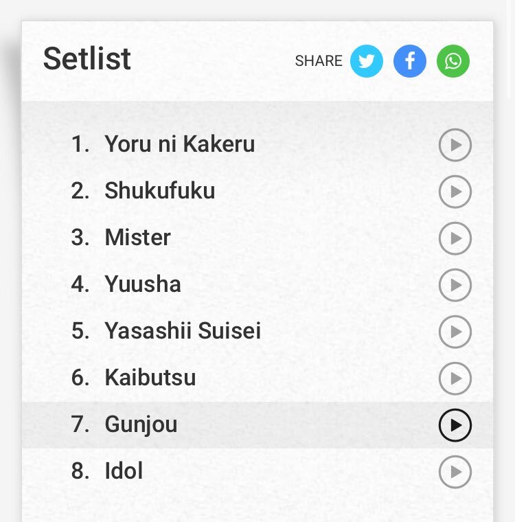Play the song Idol
This screenshot has width=515, height=522.
(455, 472)
